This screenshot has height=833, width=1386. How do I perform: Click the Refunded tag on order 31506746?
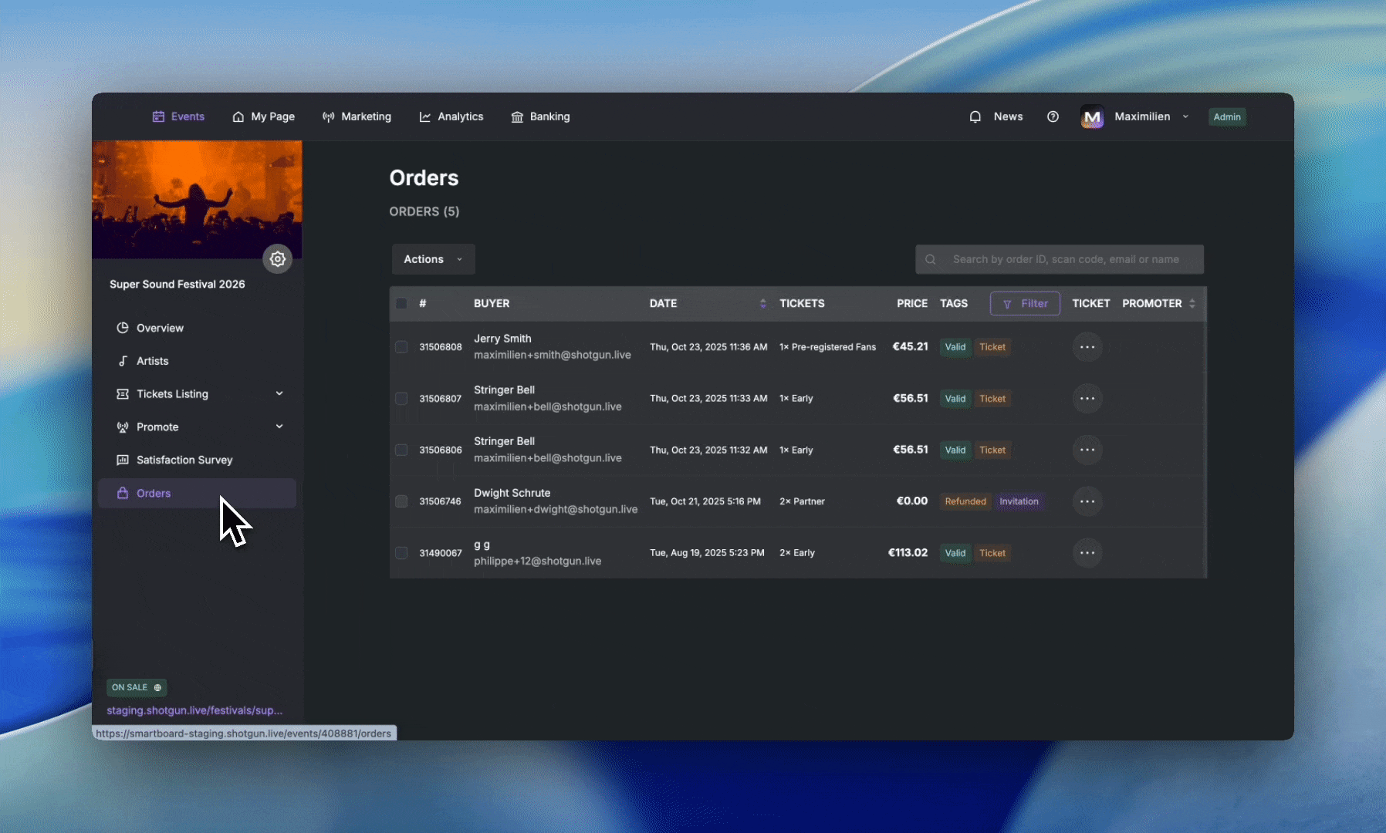965,501
